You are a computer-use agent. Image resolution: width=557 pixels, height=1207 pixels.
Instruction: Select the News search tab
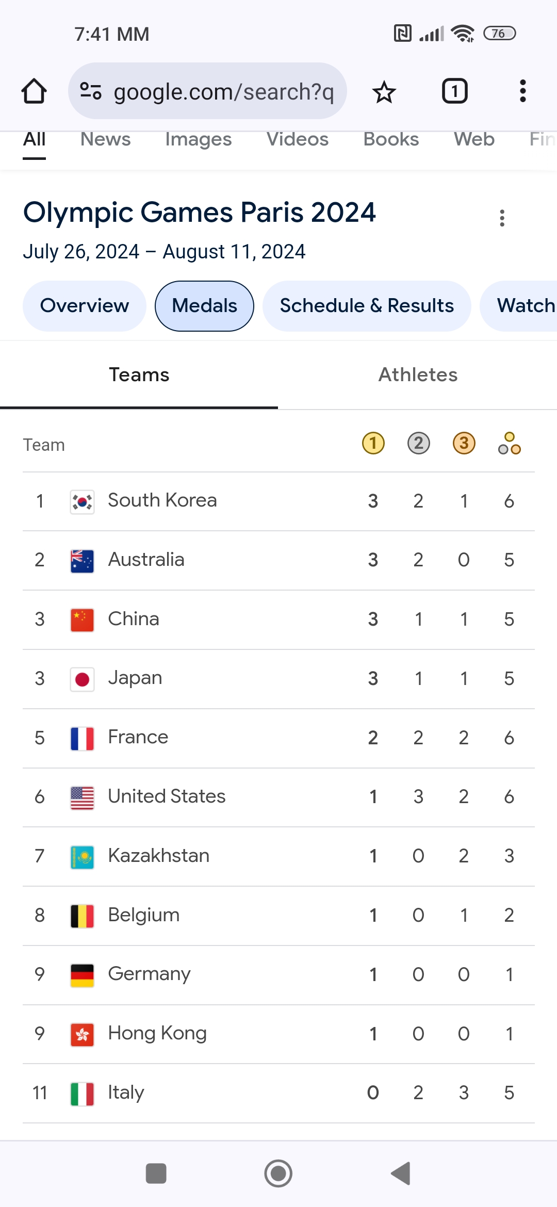click(105, 139)
